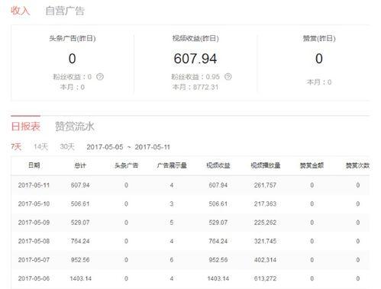Select the 14天 range filter
This screenshot has width=381, height=289.
point(40,146)
